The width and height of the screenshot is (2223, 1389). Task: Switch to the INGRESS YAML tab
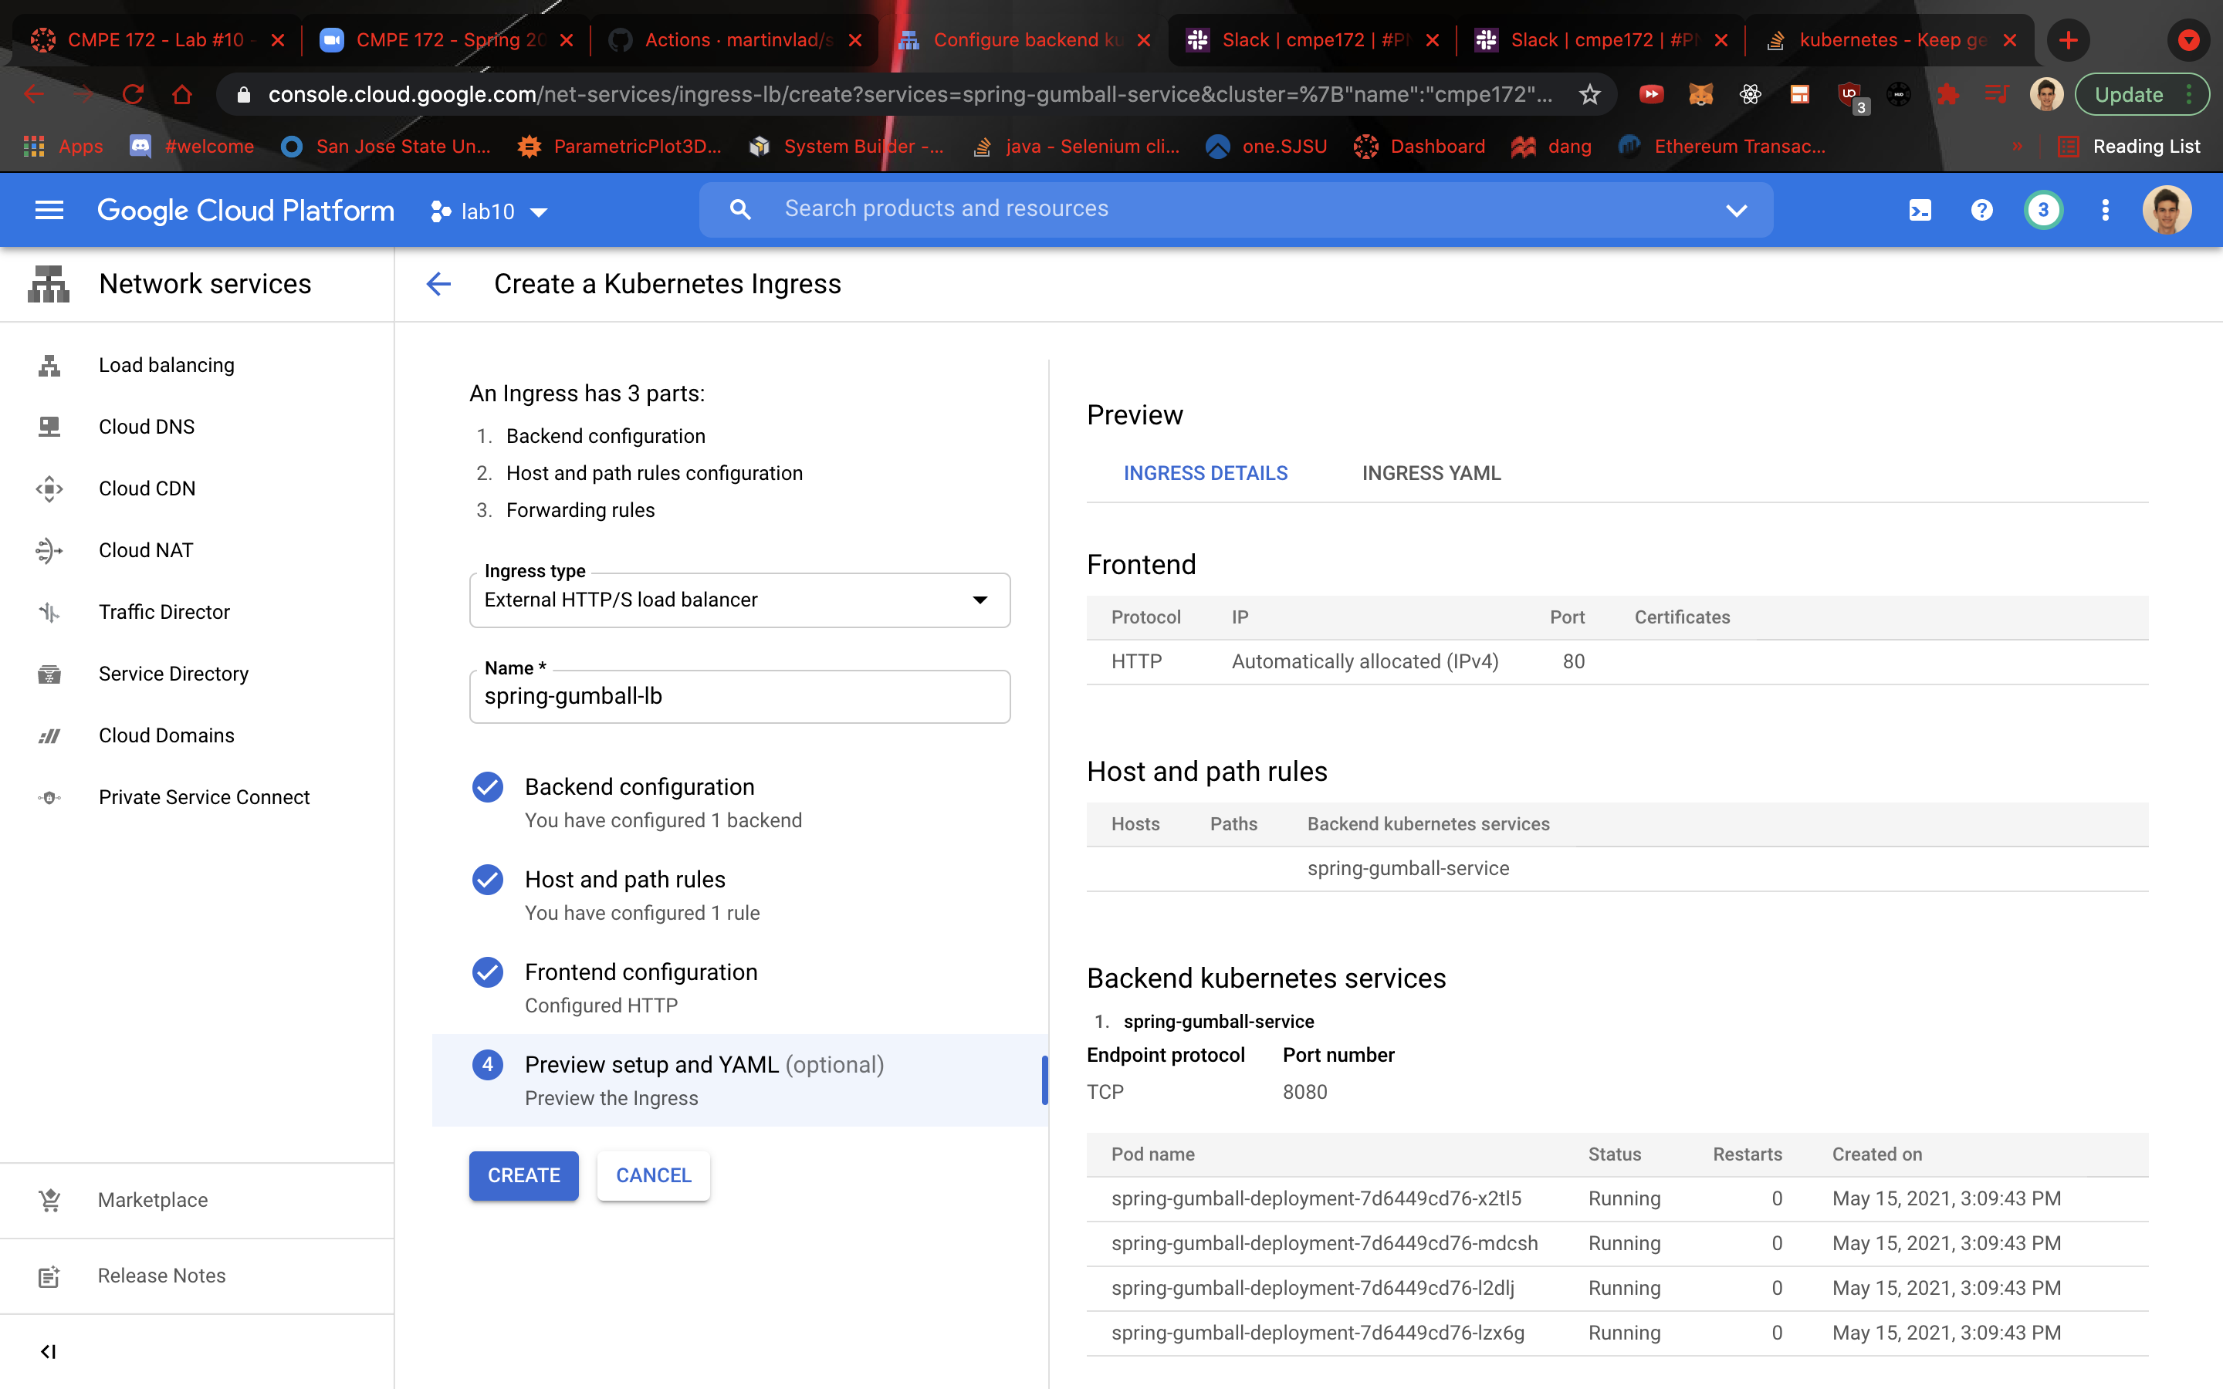pos(1430,473)
